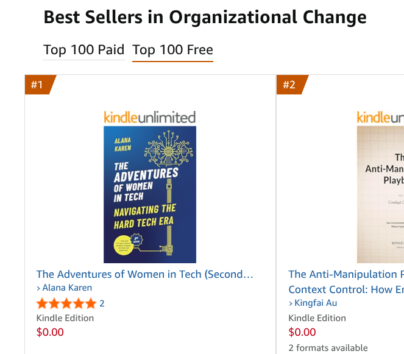Click the Kindle Unlimited logo above book two
Screen dimensions: 404x354
click(x=380, y=117)
